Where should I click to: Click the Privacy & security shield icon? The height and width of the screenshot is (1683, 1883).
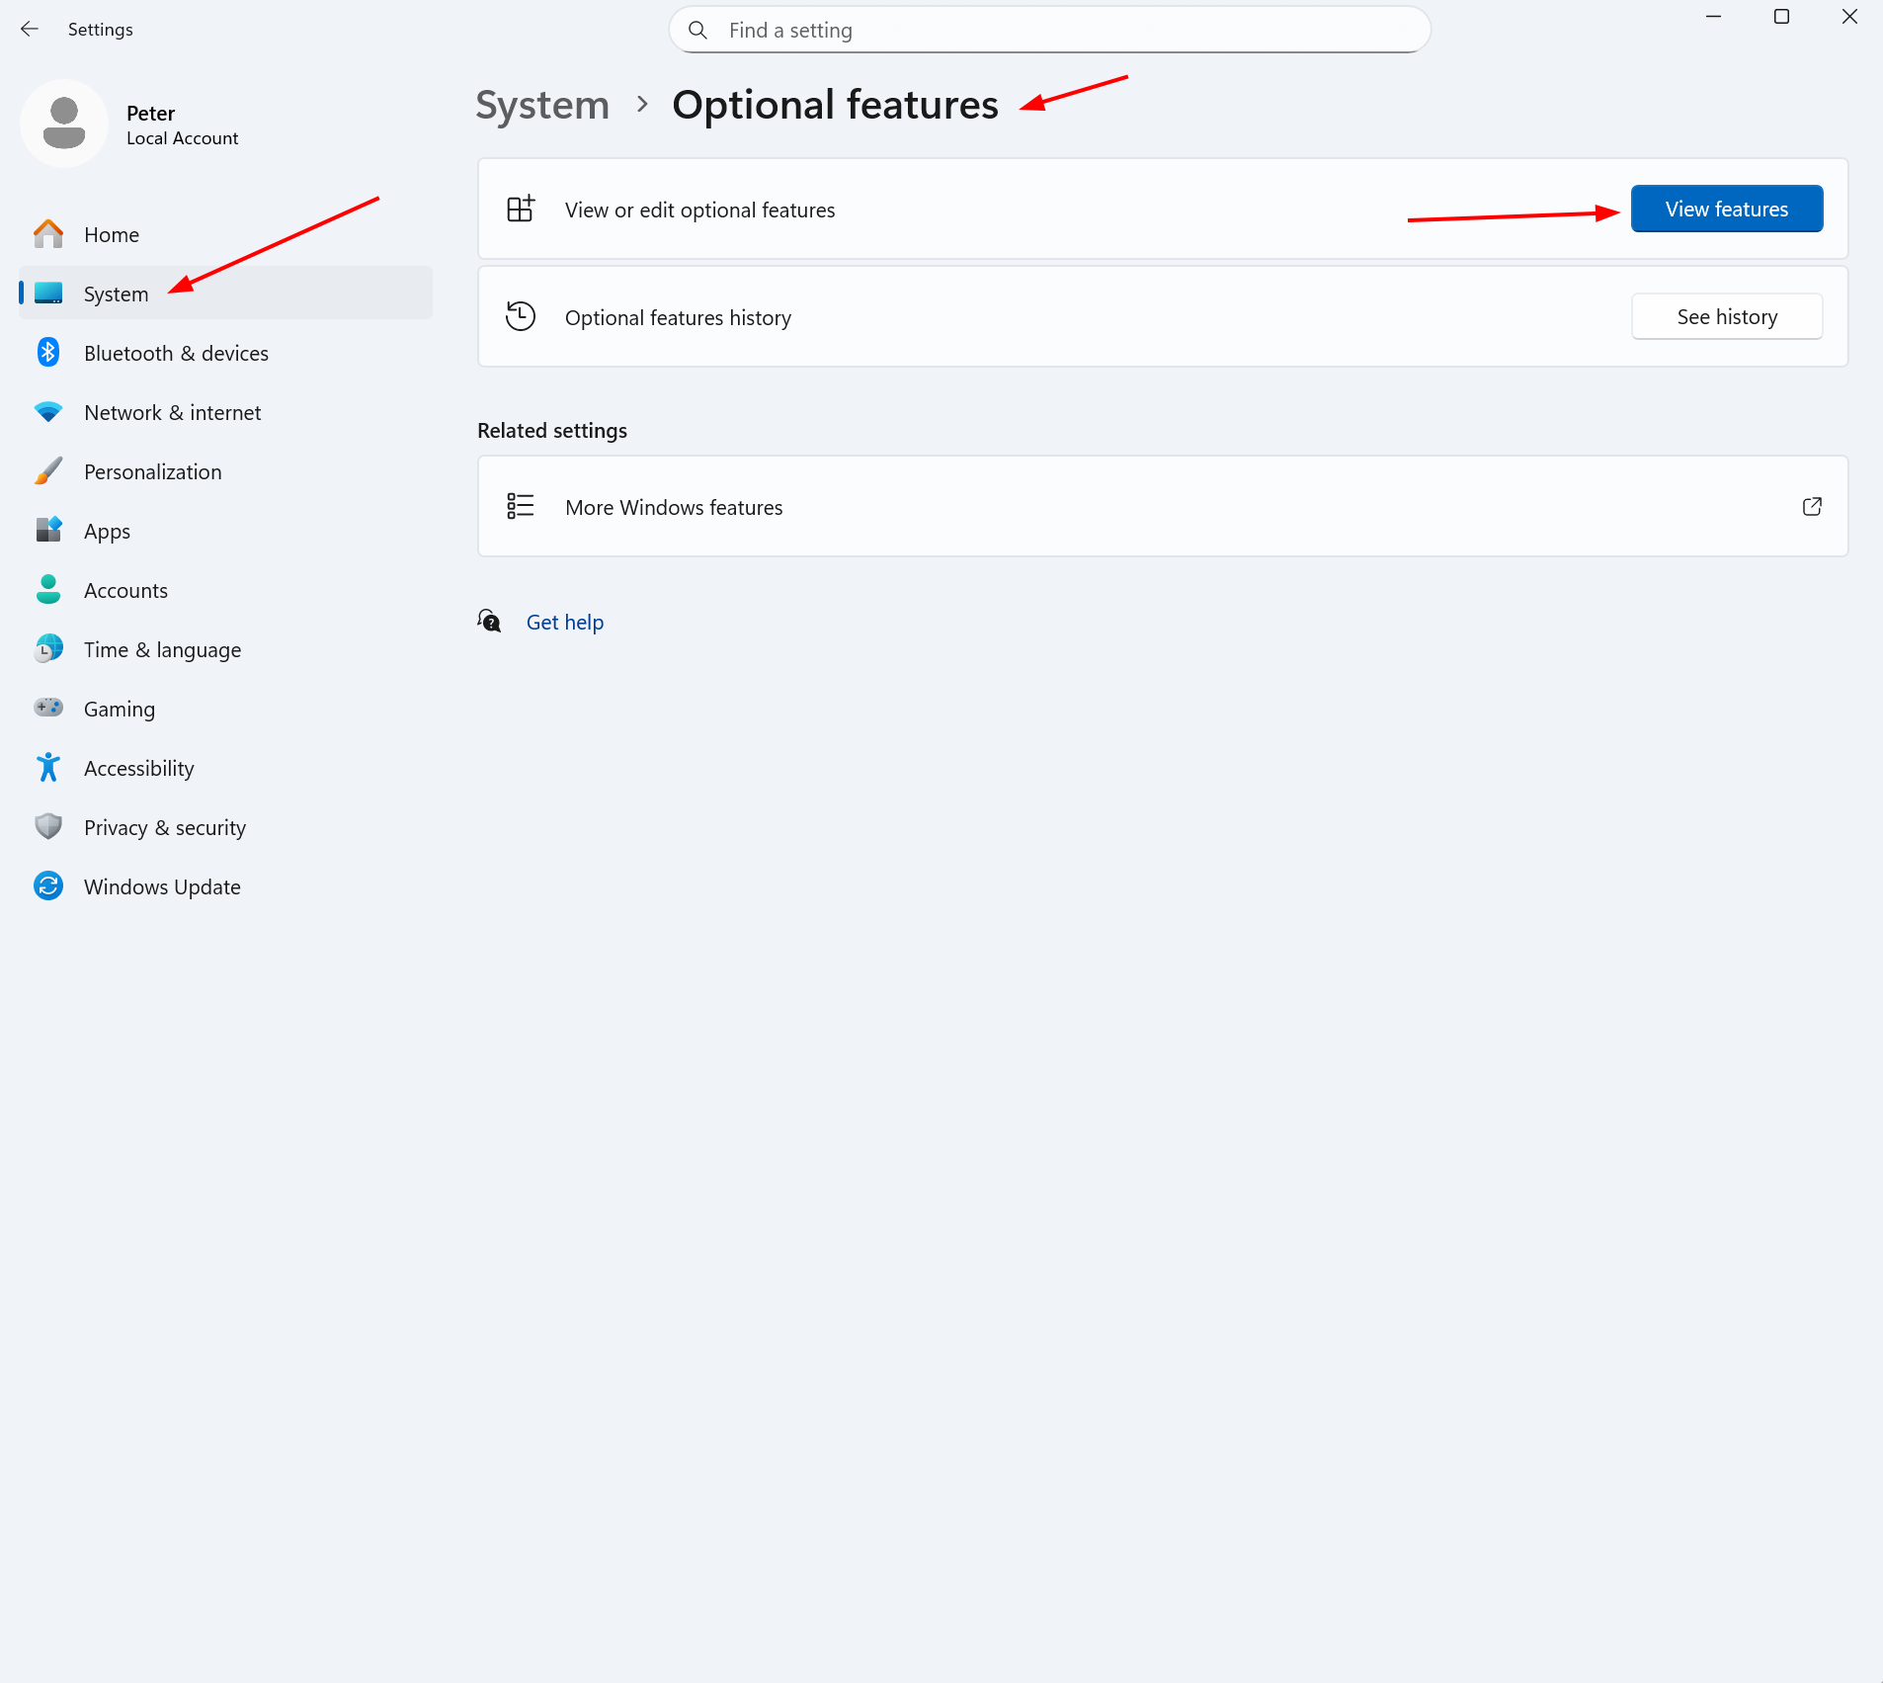pos(48,827)
